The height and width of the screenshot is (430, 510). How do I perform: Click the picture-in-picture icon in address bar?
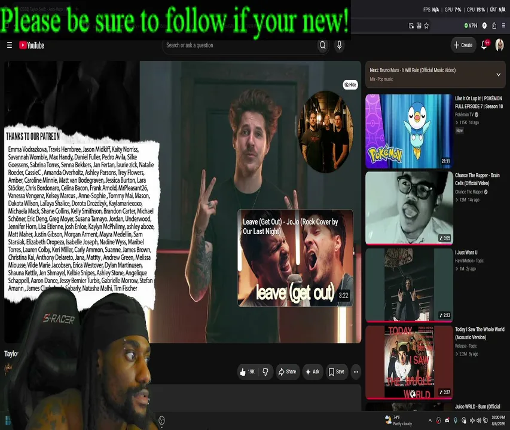tap(411, 26)
